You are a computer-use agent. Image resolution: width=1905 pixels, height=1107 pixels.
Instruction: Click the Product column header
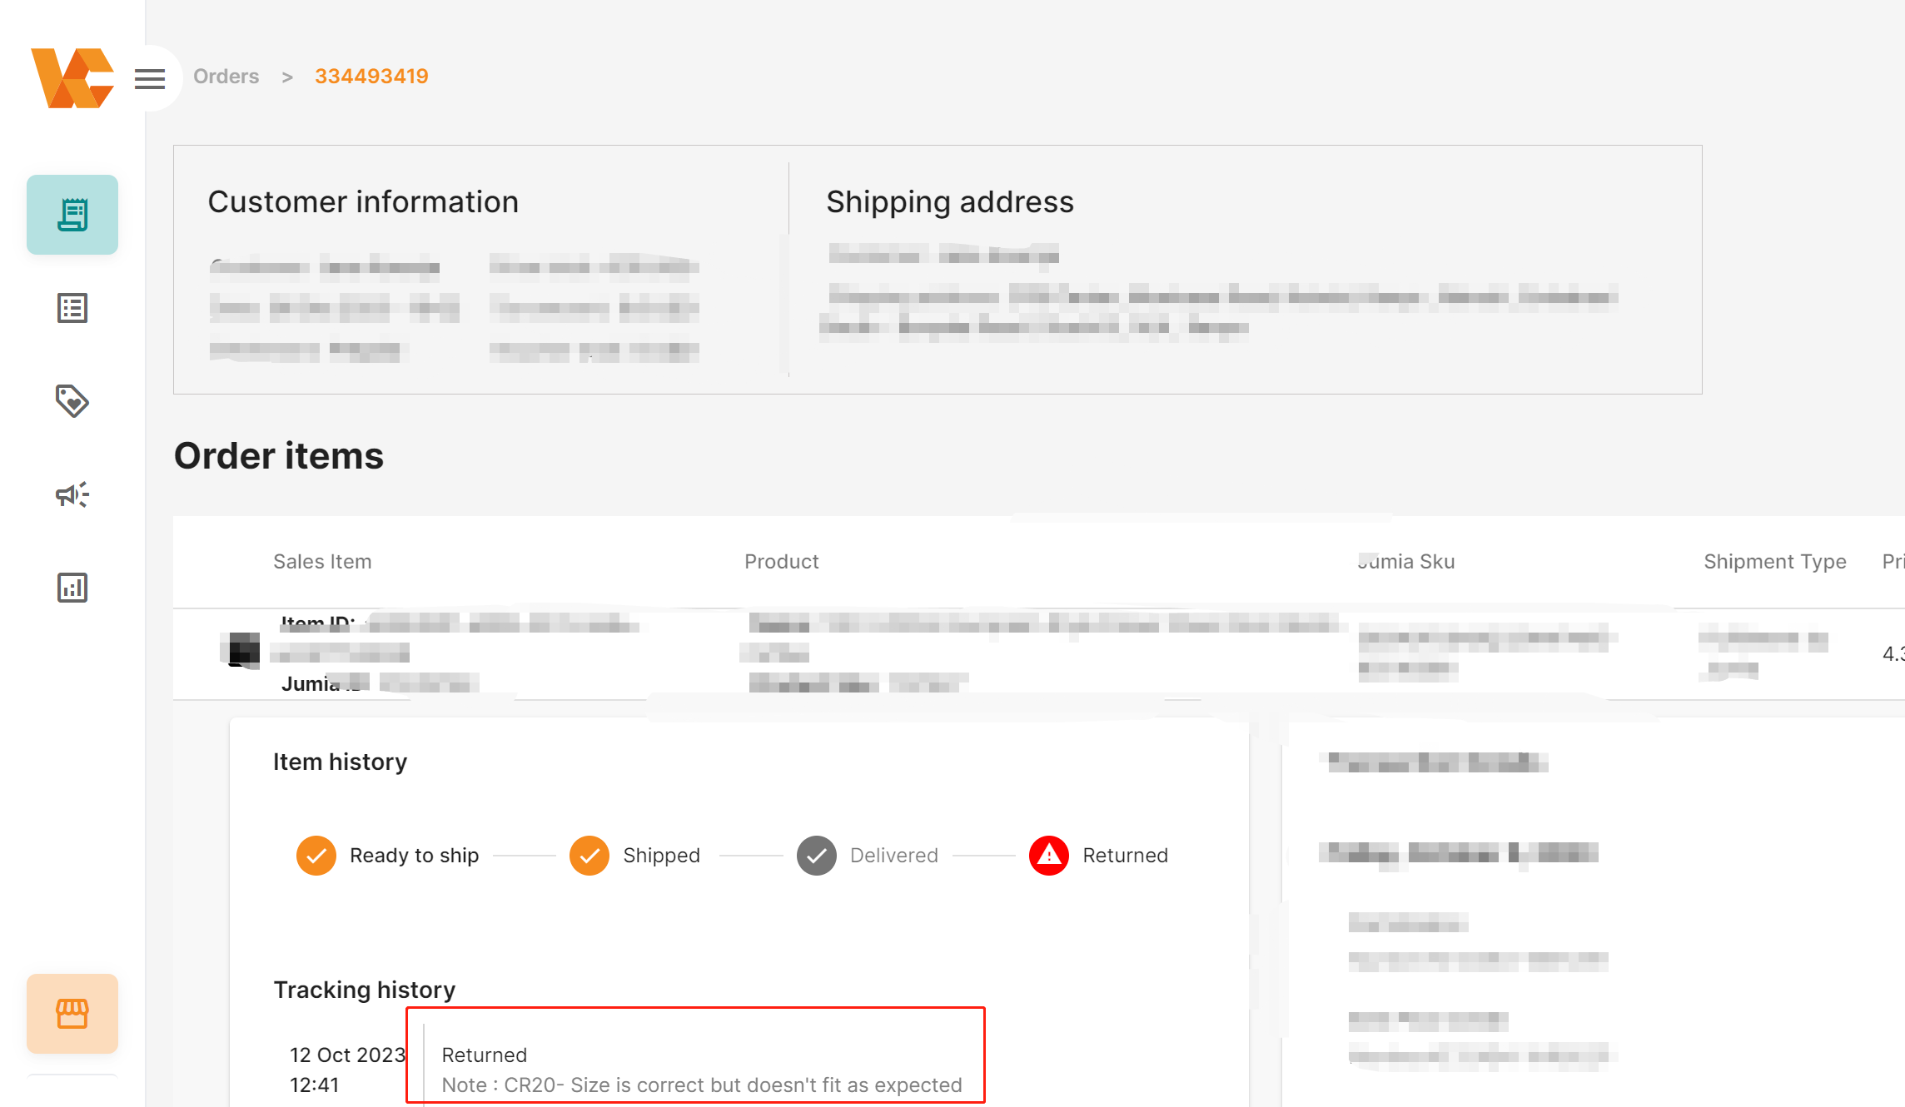tap(781, 562)
